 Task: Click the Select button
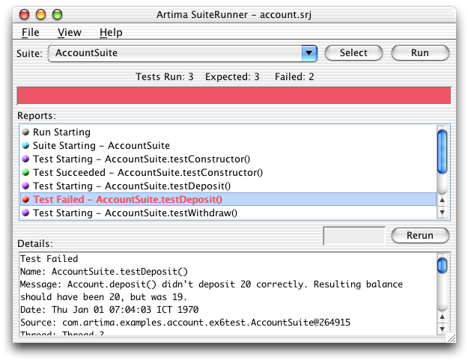click(x=353, y=53)
